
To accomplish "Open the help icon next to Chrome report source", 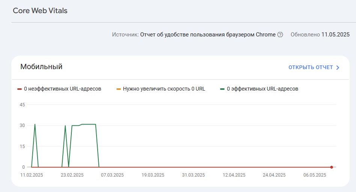I will coord(281,35).
